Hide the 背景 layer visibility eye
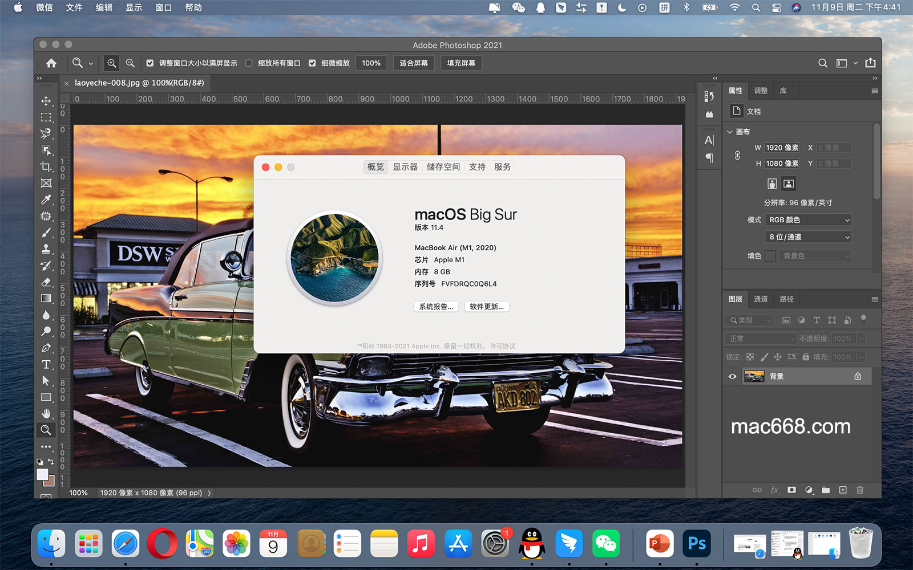This screenshot has width=913, height=570. (733, 376)
